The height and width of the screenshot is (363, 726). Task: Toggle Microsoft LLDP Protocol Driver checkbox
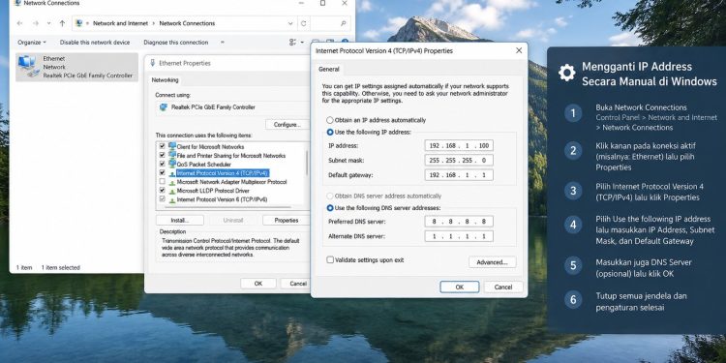click(162, 191)
